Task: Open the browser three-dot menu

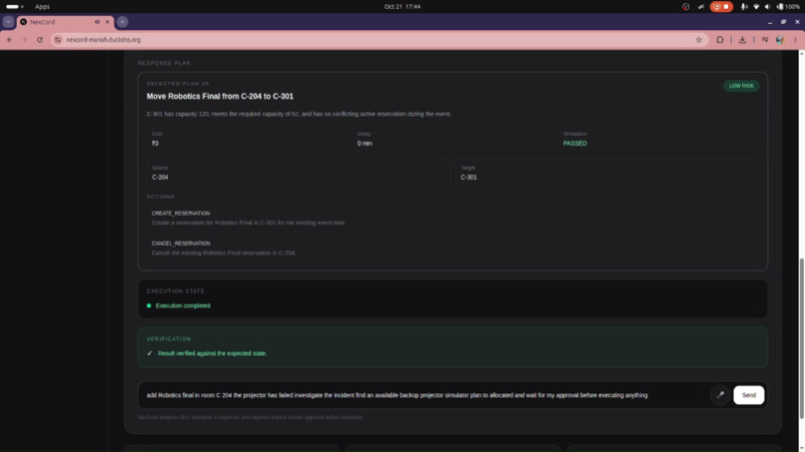Action: pos(795,40)
